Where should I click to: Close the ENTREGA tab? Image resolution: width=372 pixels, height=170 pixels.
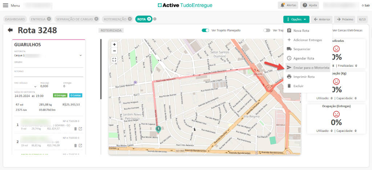49,19
